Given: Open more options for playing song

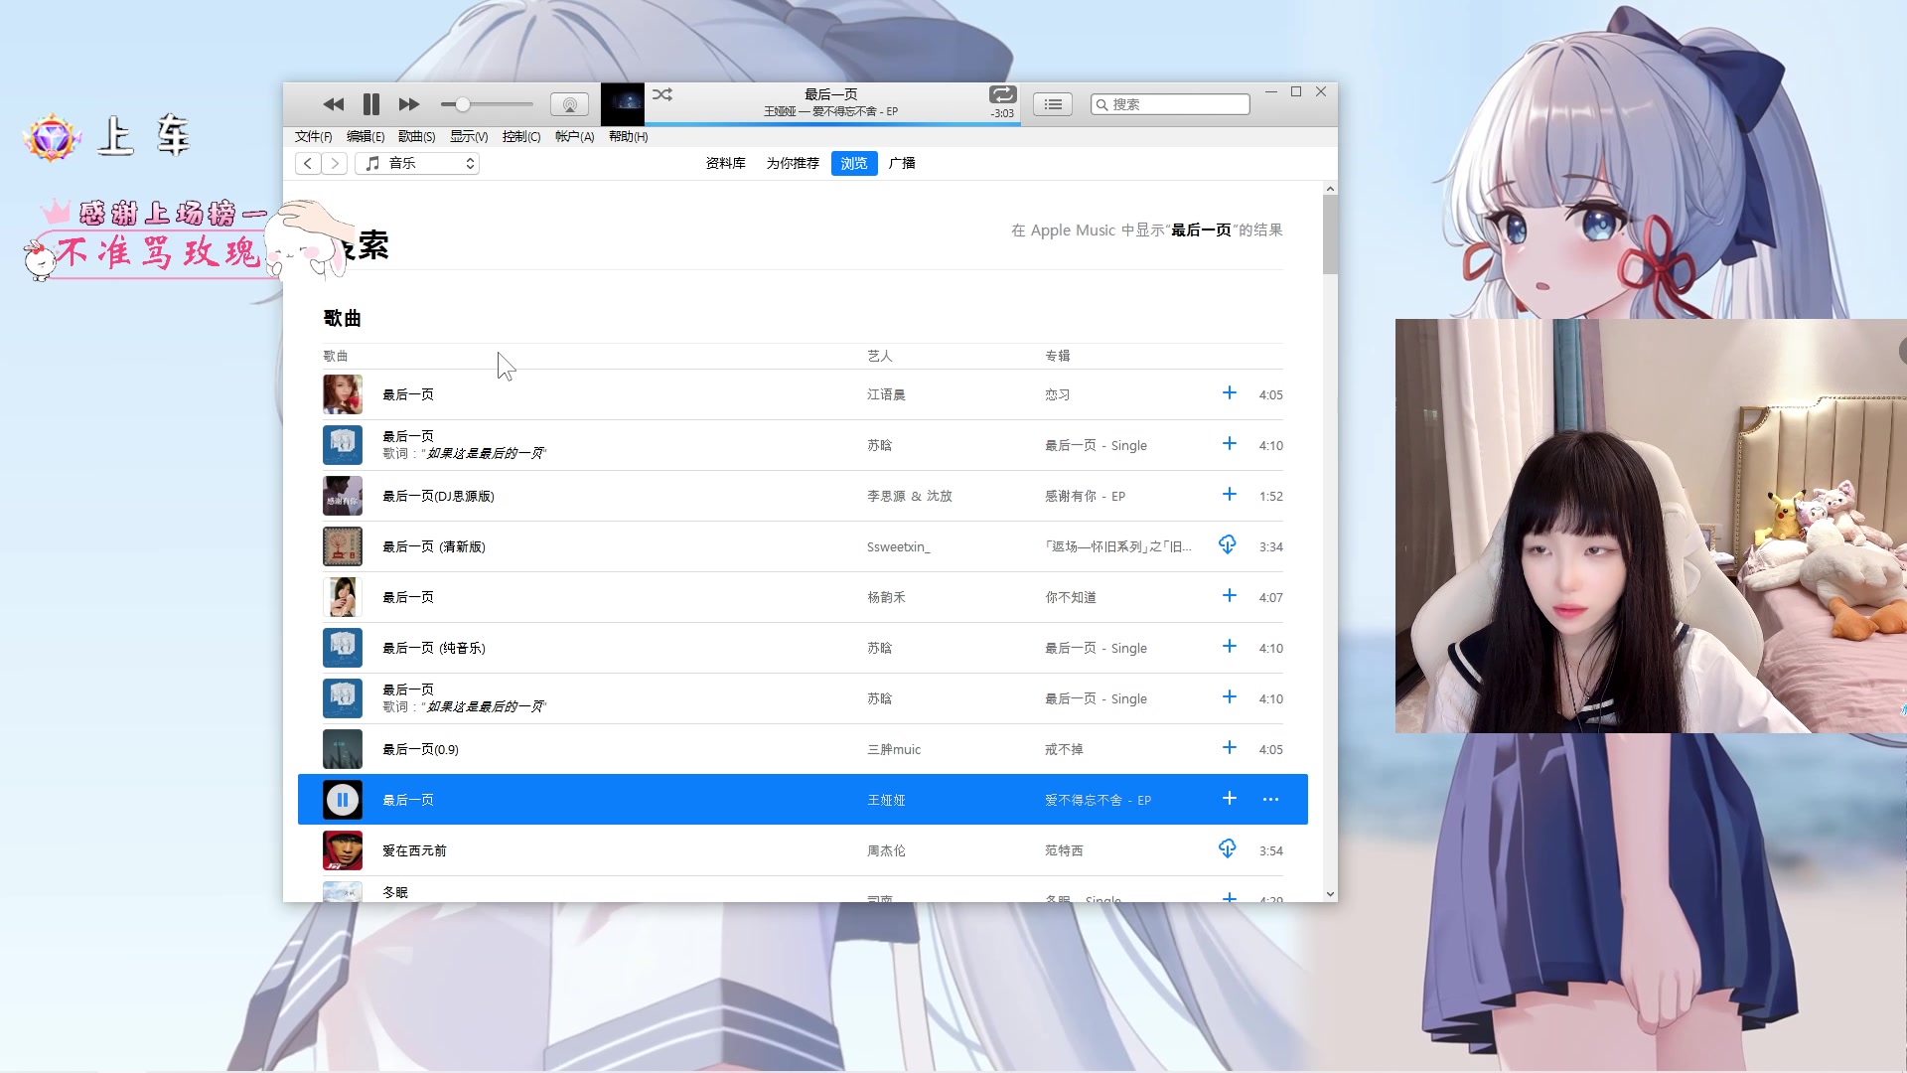Looking at the screenshot, I should click(1270, 800).
